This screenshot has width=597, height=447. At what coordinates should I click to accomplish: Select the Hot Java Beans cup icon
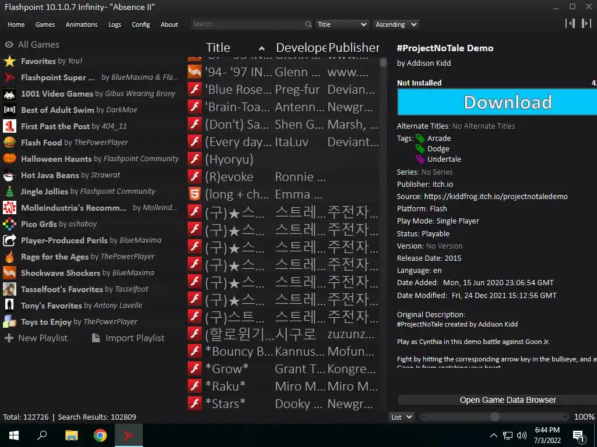tap(9, 175)
